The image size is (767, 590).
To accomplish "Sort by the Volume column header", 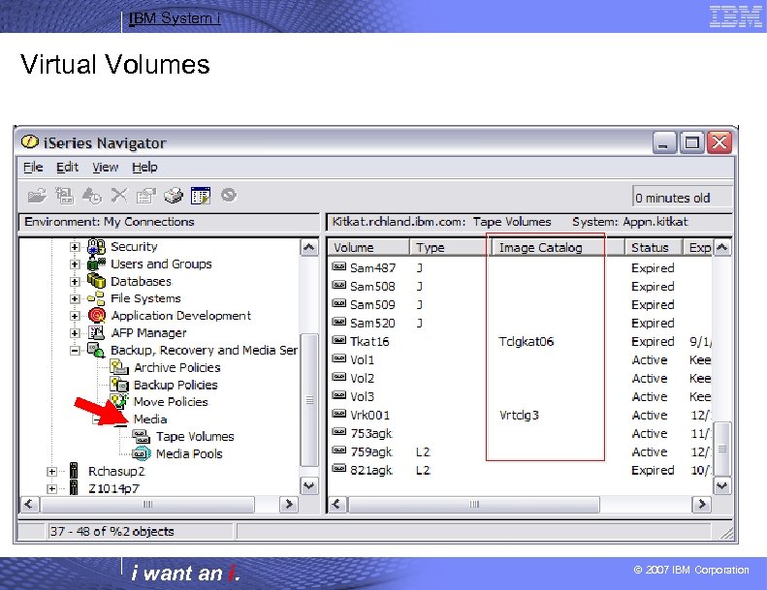I will point(368,247).
